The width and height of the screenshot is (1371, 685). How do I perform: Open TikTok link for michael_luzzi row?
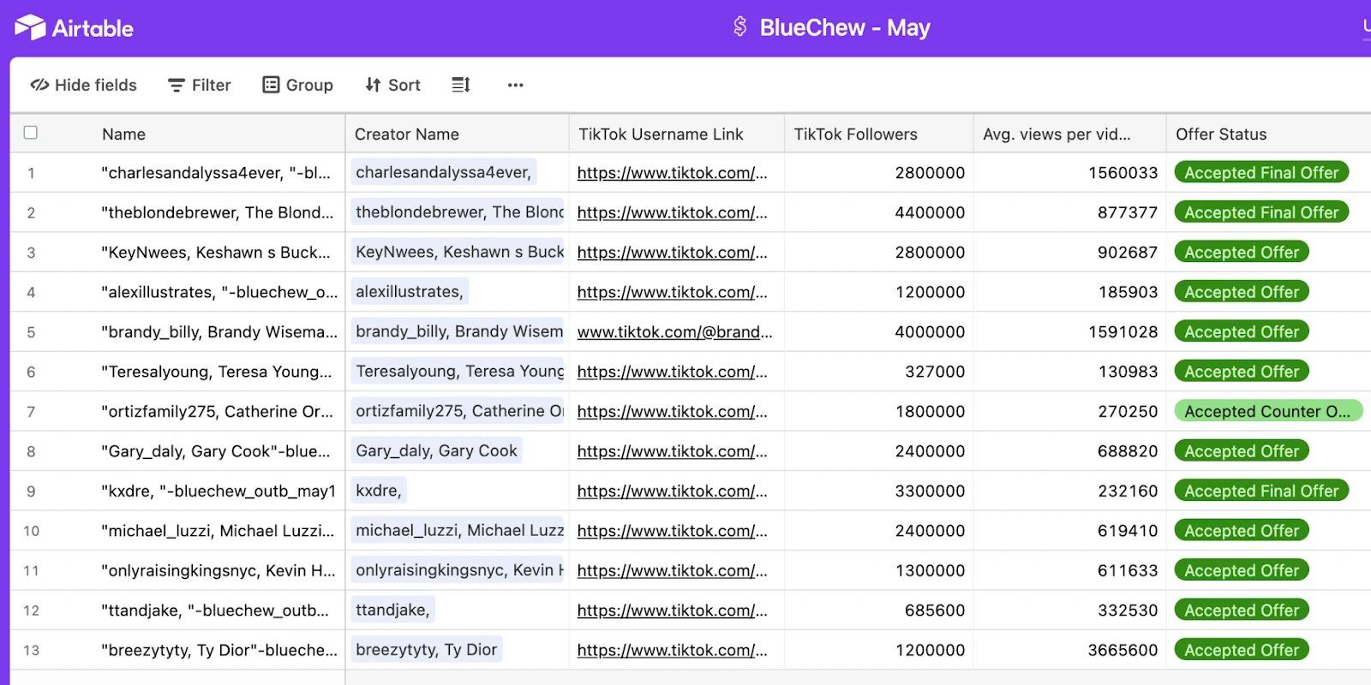point(673,531)
